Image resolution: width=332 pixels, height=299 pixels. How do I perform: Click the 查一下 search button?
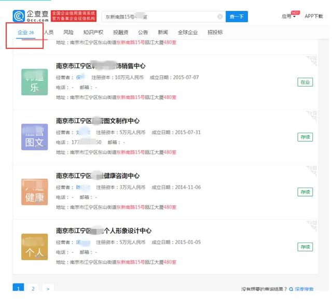click(x=237, y=17)
